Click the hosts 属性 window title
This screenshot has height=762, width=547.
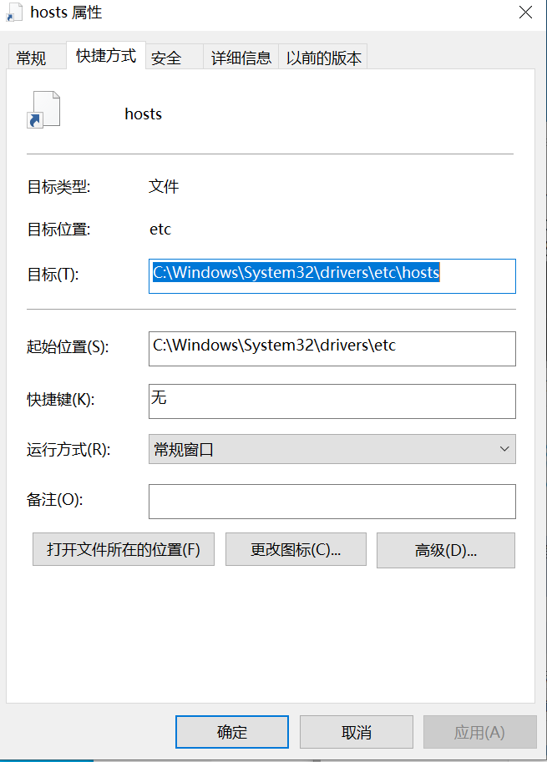66,13
